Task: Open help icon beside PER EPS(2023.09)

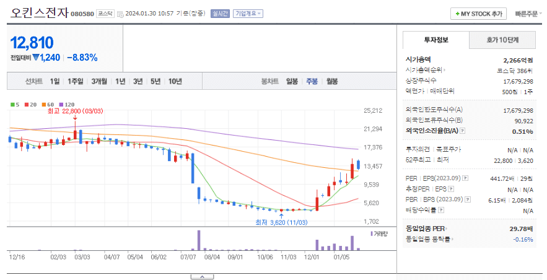Action: (x=465, y=178)
